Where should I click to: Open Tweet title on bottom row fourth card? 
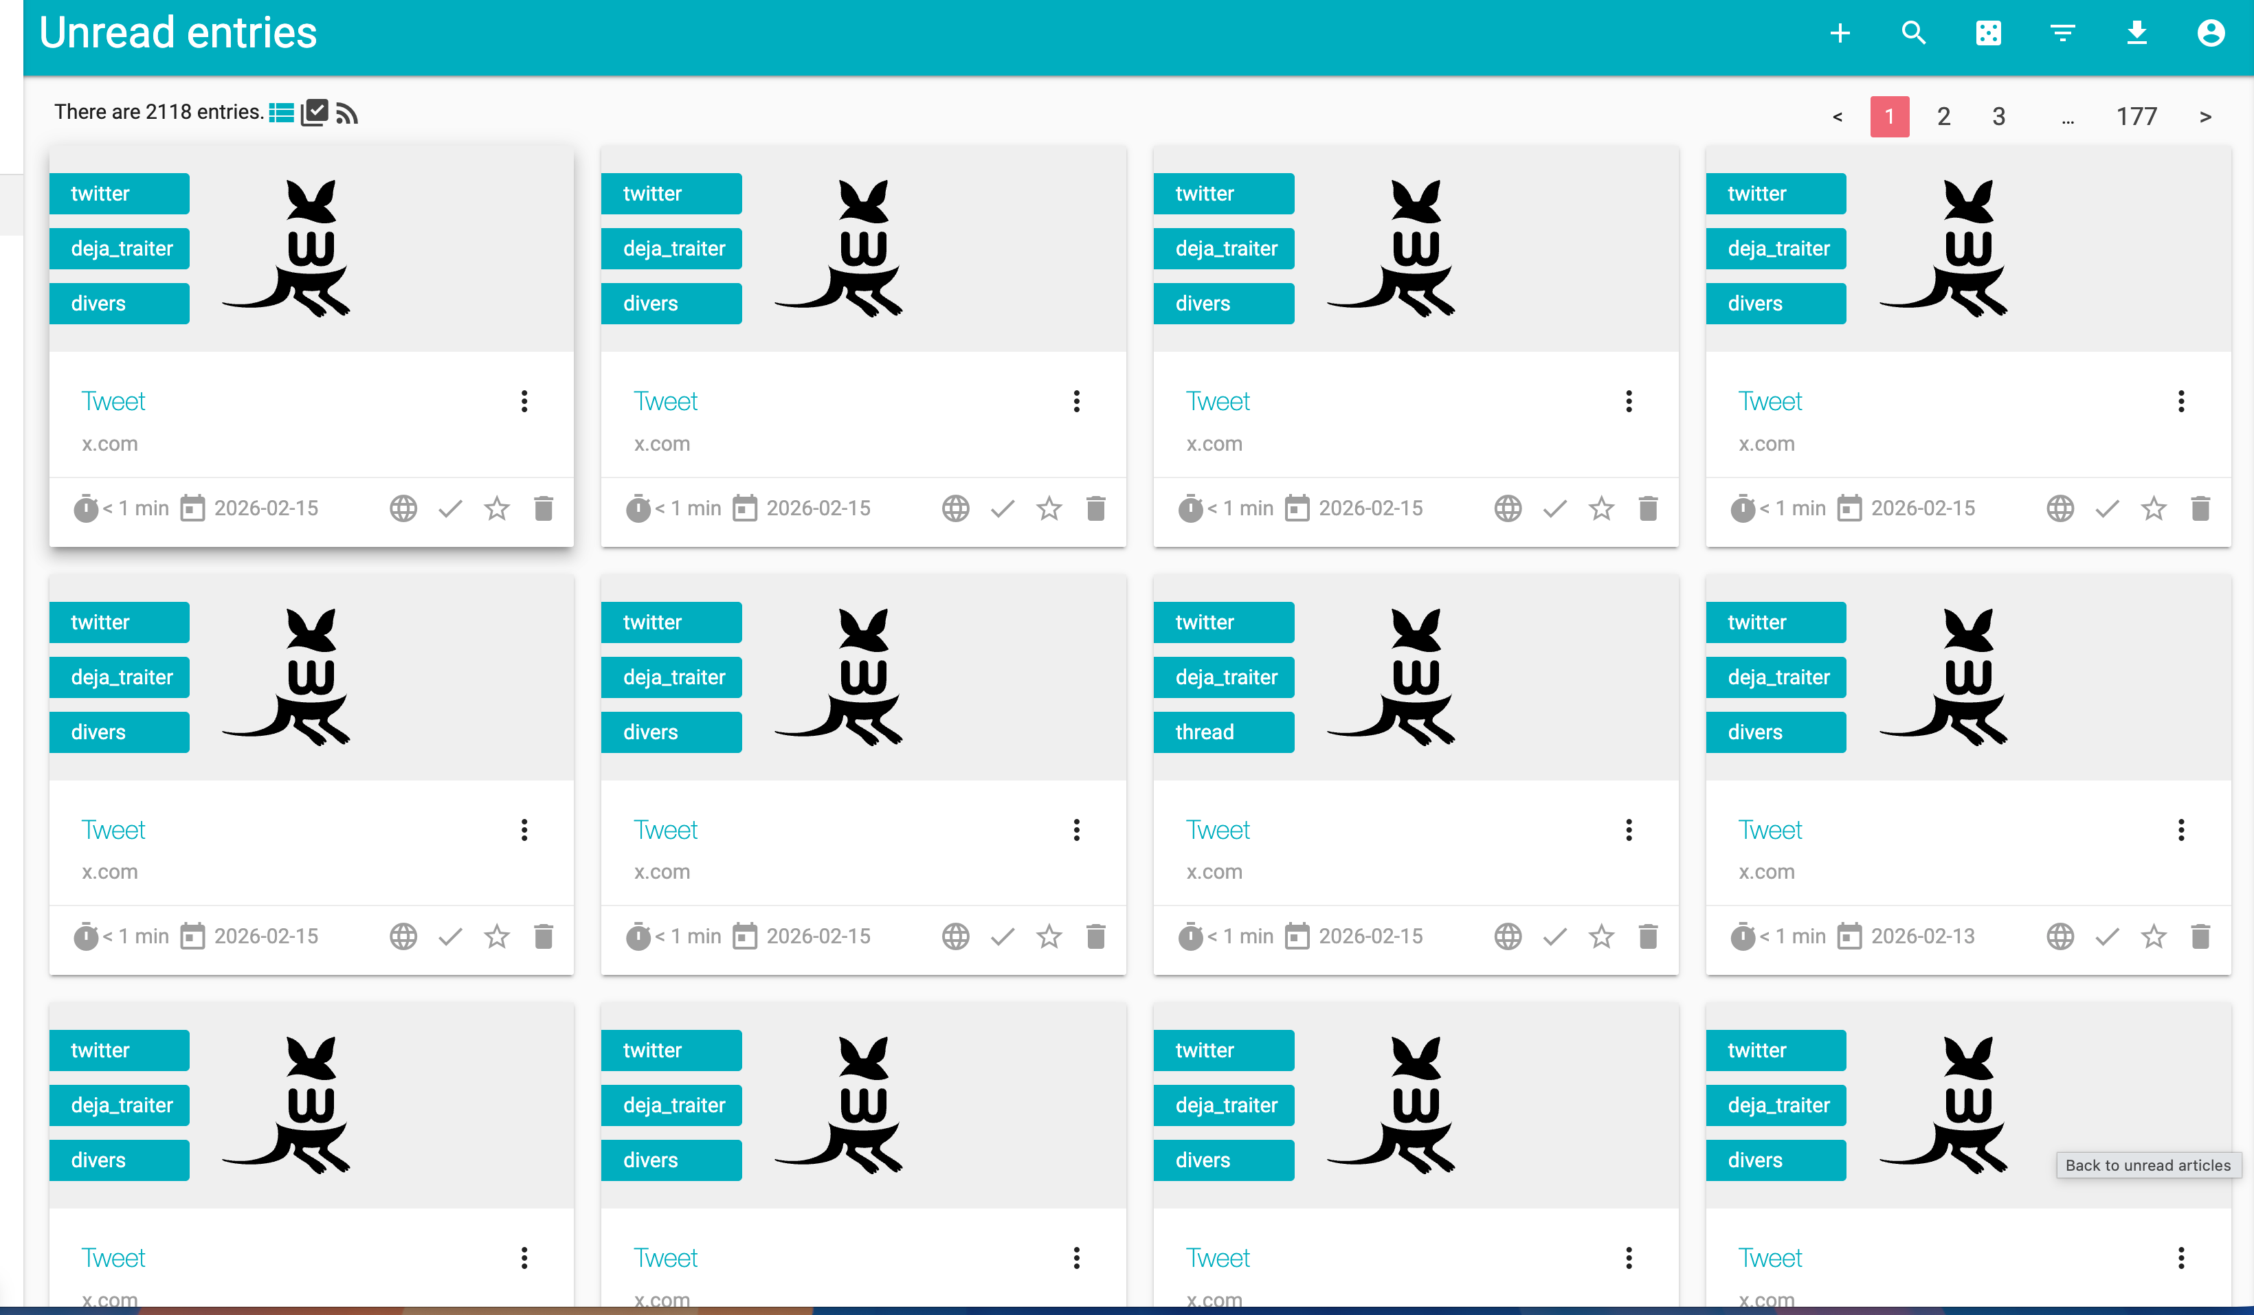(x=1770, y=1259)
